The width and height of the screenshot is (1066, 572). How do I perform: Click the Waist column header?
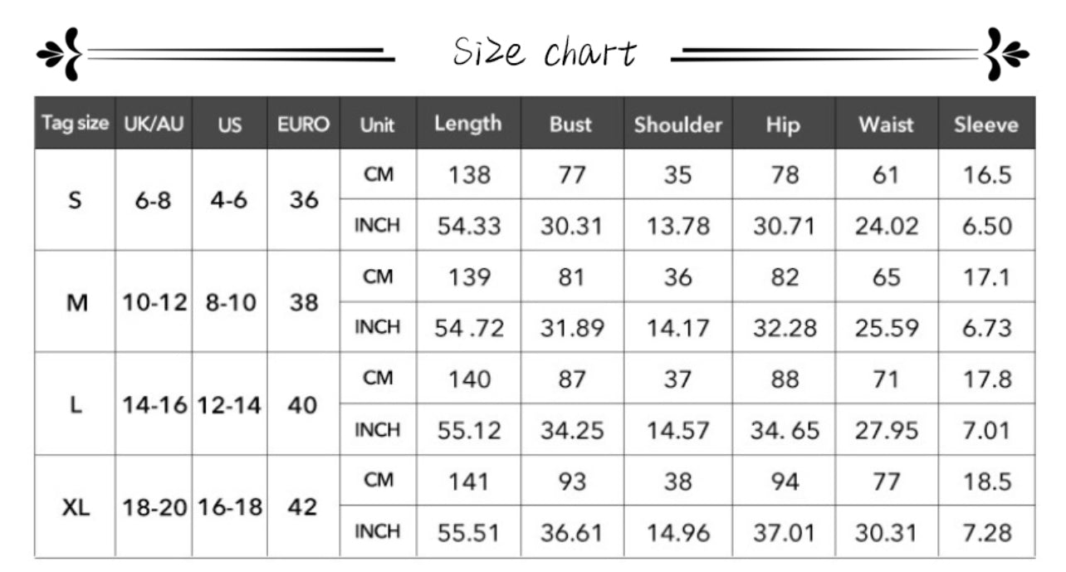[886, 125]
